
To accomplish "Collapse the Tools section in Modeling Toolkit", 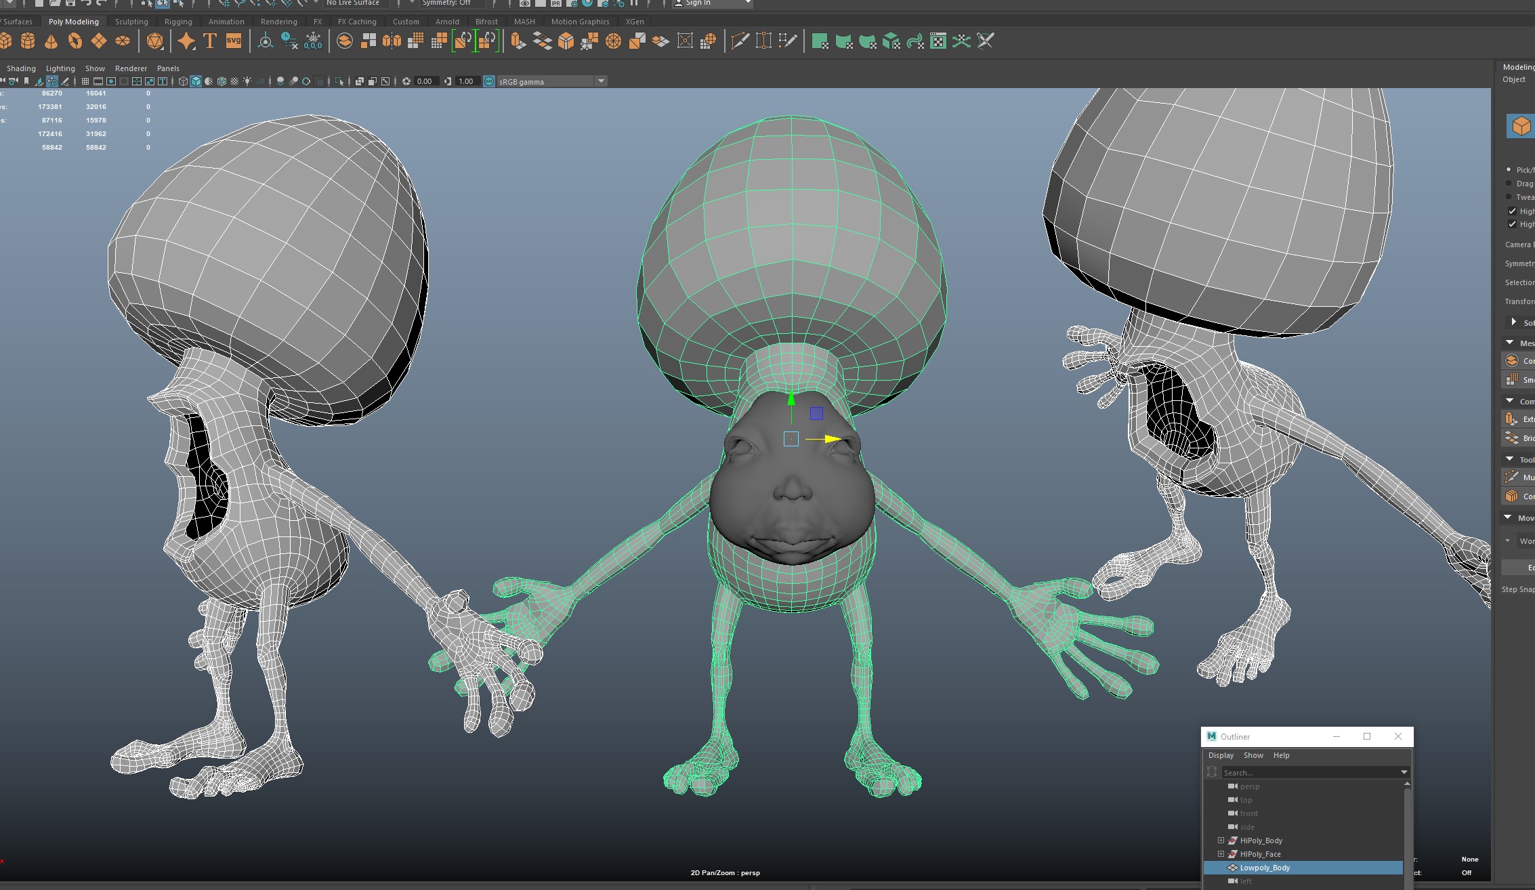I will 1510,459.
